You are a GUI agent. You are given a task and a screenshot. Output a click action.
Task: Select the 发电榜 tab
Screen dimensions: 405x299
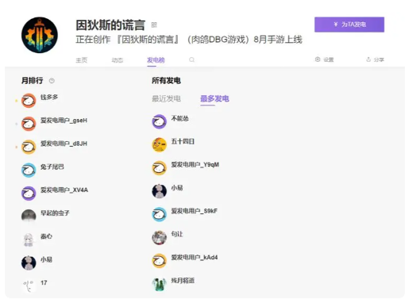click(x=156, y=60)
